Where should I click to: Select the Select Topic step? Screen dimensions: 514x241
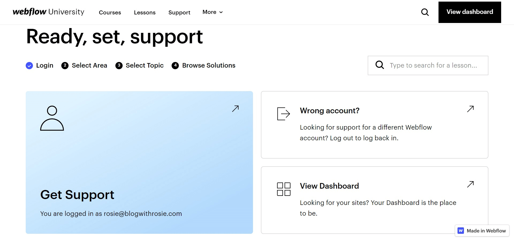tap(145, 65)
